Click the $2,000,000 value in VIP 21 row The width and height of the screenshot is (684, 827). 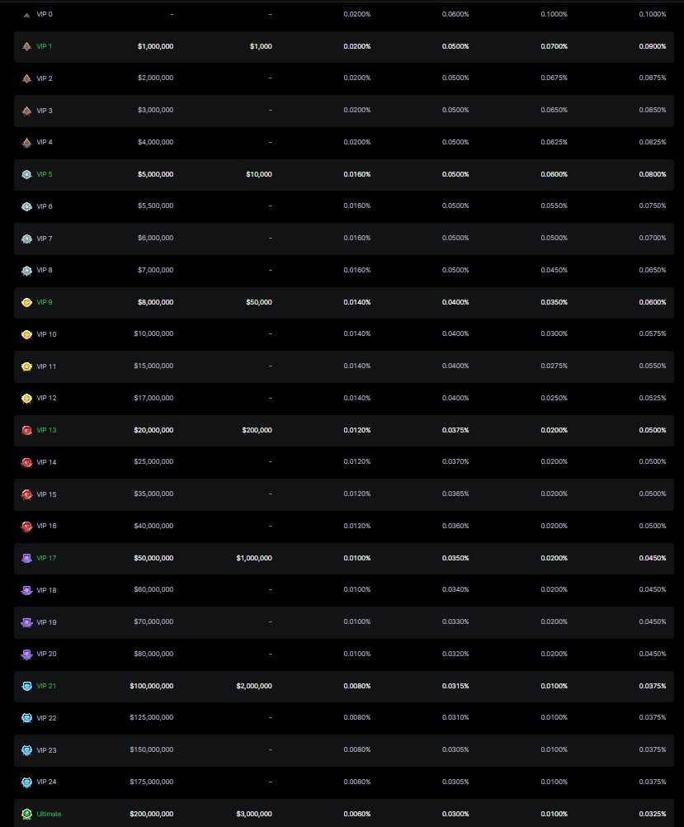click(254, 686)
